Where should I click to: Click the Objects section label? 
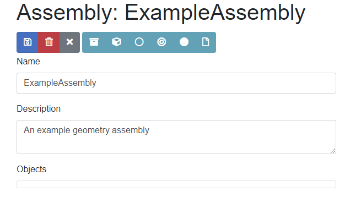click(x=31, y=169)
